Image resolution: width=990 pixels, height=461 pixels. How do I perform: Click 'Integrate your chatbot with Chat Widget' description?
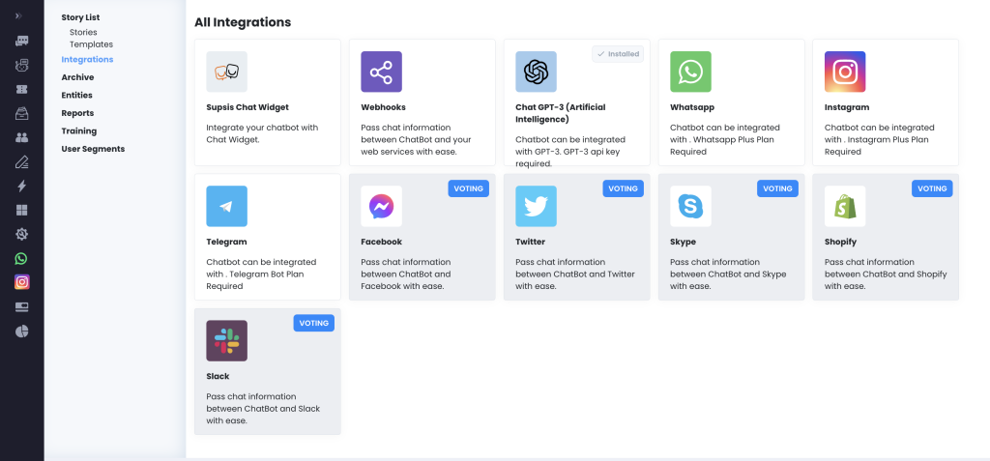(x=263, y=133)
